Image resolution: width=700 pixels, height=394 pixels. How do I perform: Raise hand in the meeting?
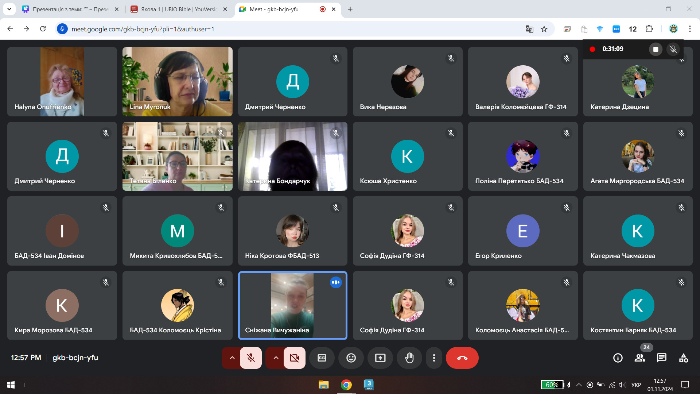point(409,358)
